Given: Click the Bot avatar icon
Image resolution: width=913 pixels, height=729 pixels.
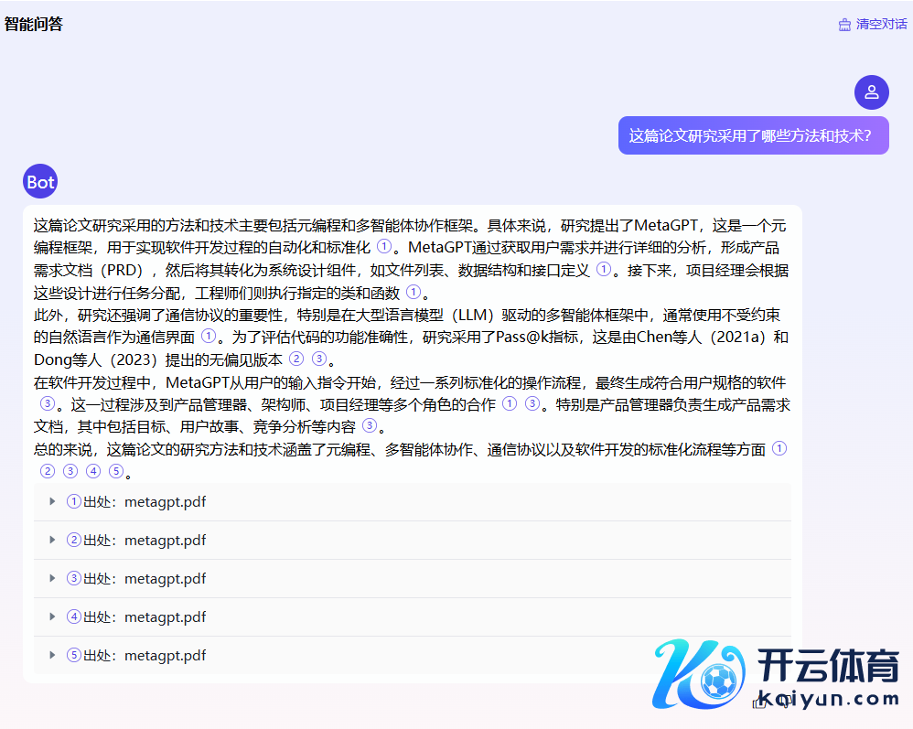Looking at the screenshot, I should 40,182.
